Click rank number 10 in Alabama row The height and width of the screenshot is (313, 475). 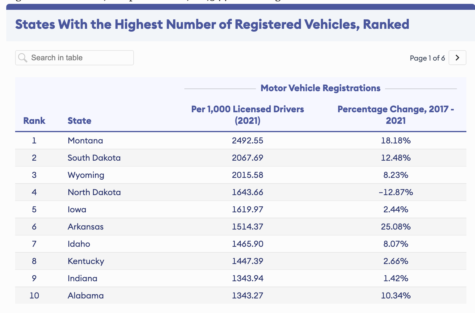coord(34,295)
